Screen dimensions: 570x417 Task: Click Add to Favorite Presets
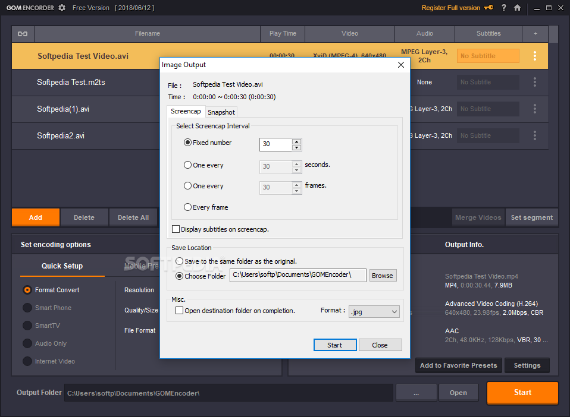(458, 365)
